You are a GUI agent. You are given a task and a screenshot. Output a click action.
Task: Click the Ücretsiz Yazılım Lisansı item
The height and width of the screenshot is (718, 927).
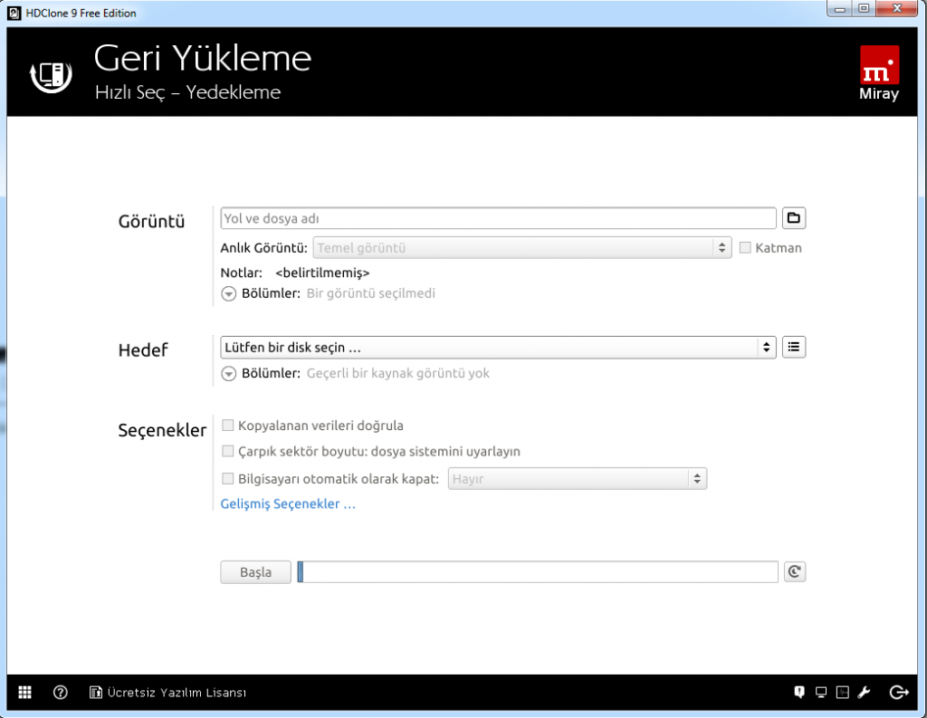[x=168, y=693]
